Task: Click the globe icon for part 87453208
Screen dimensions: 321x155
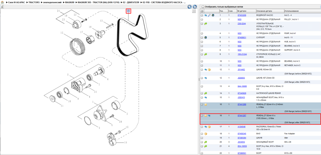Action: [x=213, y=15]
